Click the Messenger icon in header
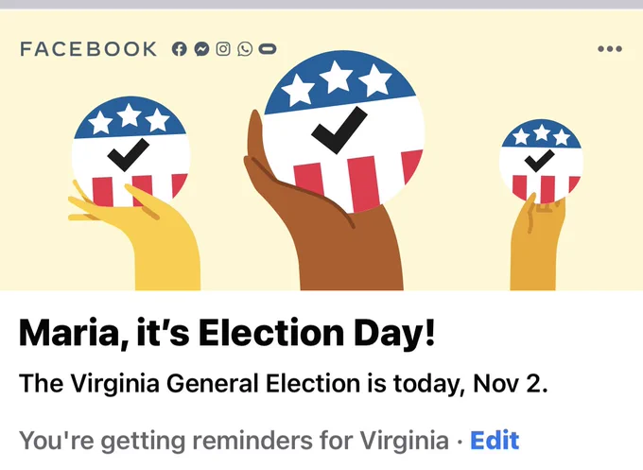 (201, 49)
